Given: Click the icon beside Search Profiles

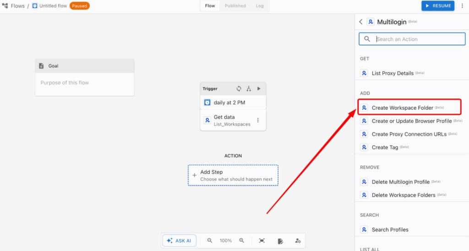Looking at the screenshot, I should pos(364,229).
